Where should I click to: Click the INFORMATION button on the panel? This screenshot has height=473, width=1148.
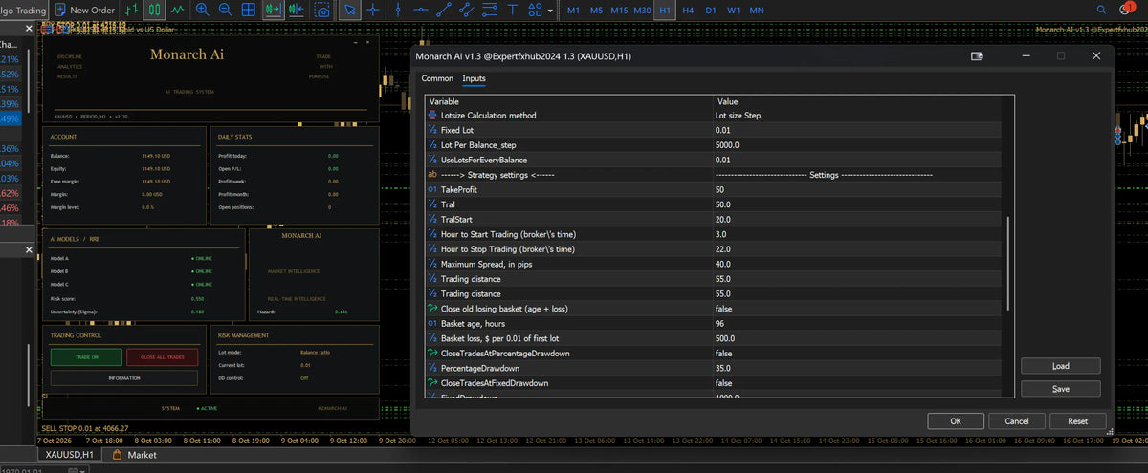pos(124,377)
